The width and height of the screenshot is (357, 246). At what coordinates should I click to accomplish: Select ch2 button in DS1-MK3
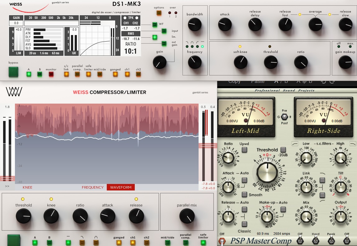click(138, 74)
